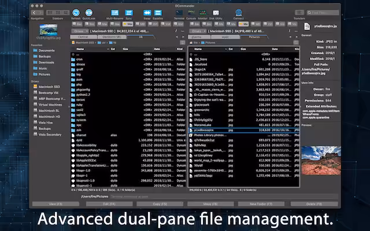This screenshot has height=231, width=370.
Task: Toggle the Sidebars view control
Action: (58, 12)
